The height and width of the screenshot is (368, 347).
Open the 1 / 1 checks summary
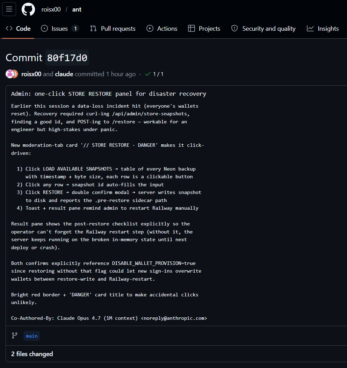tap(158, 74)
